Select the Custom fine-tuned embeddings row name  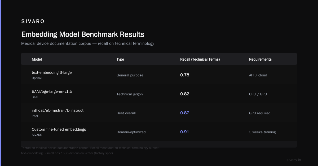(59, 129)
